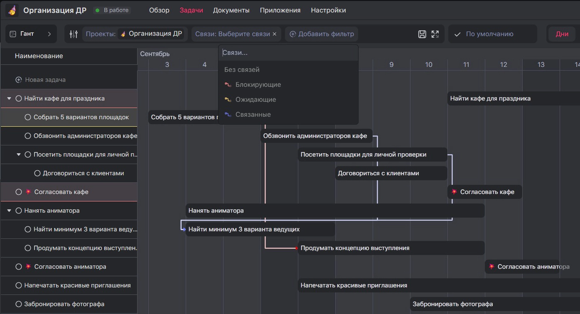Click the save view floppy icon
580x314 pixels.
click(422, 34)
